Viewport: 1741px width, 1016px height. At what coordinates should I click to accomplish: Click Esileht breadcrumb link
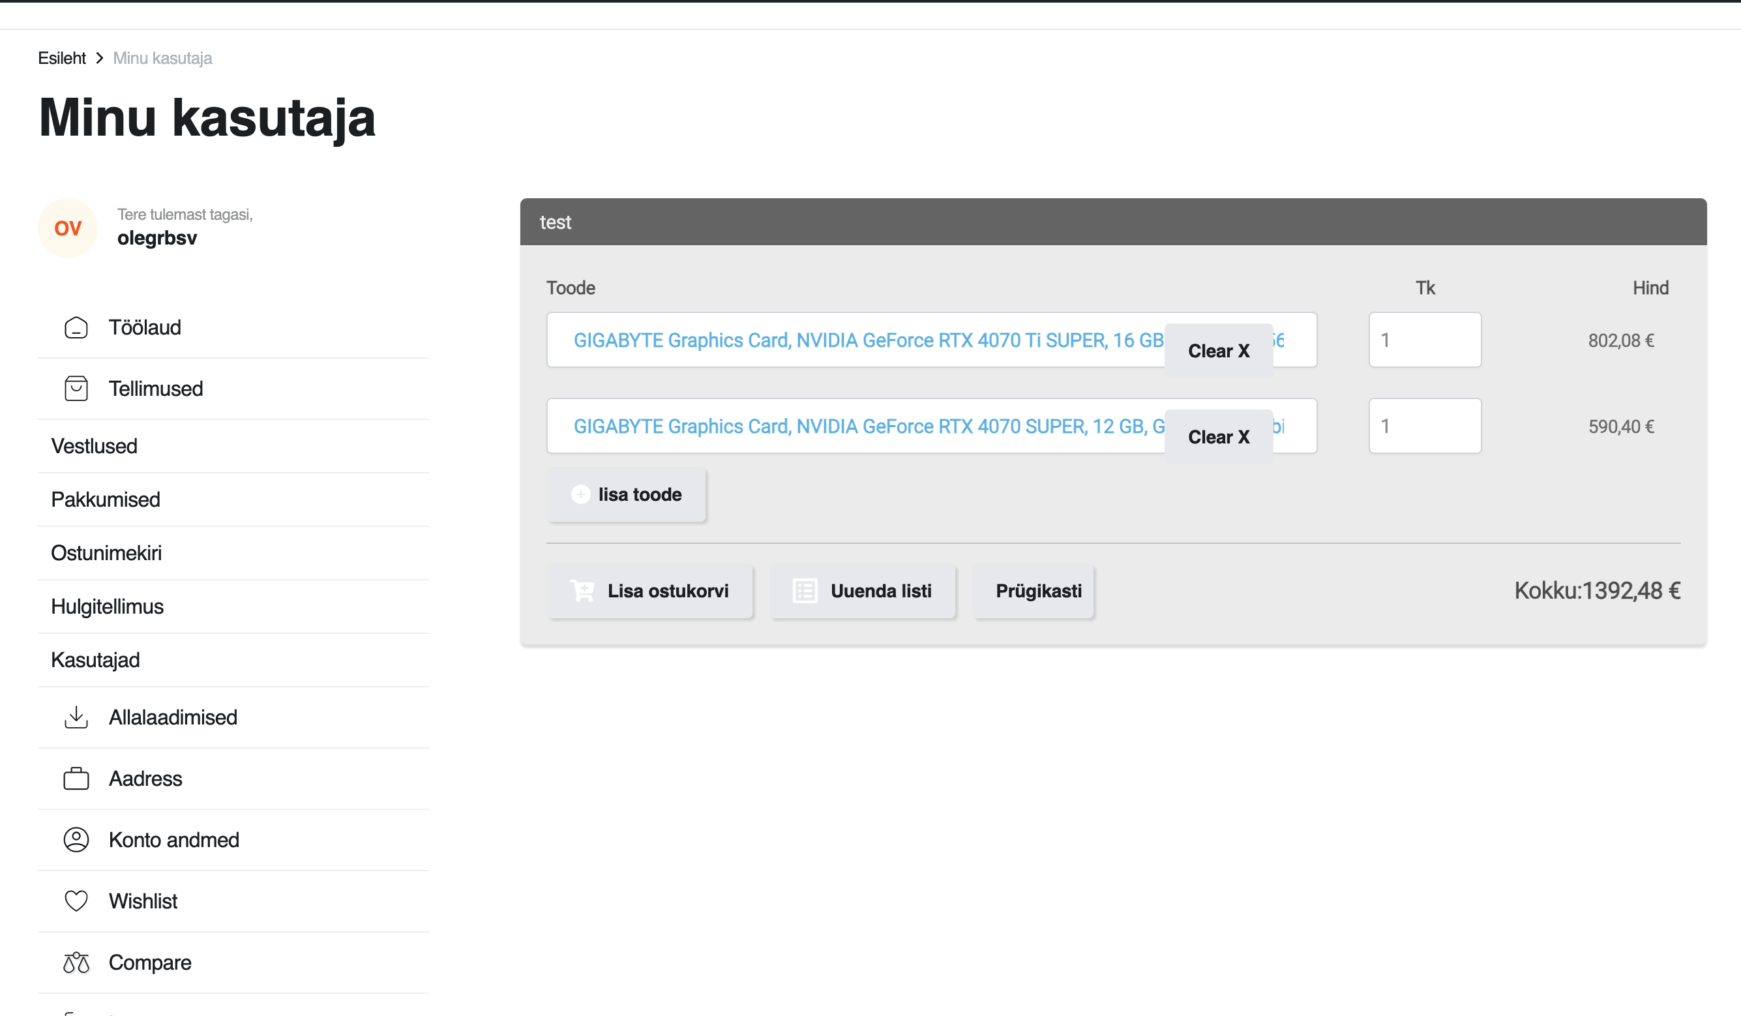62,58
